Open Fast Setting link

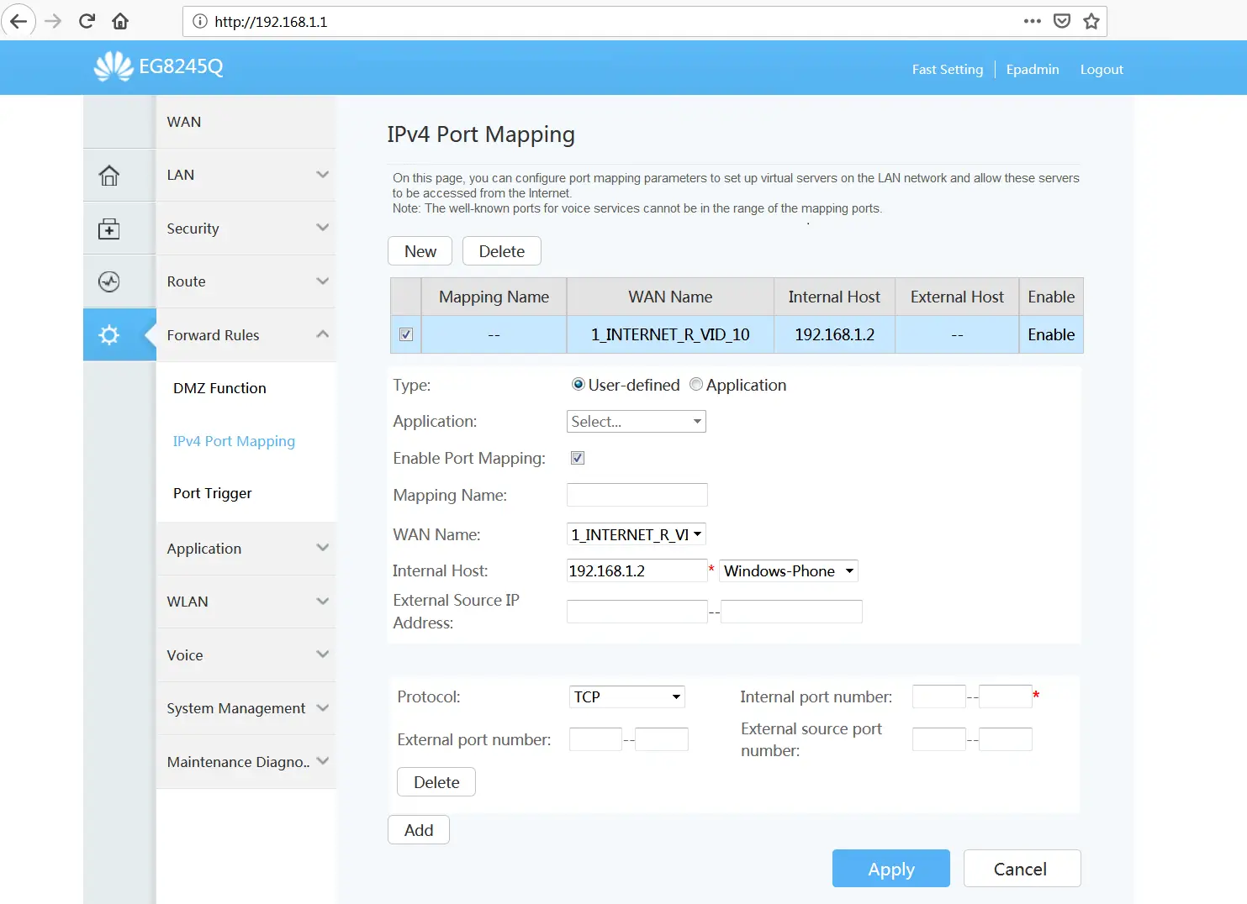click(948, 70)
